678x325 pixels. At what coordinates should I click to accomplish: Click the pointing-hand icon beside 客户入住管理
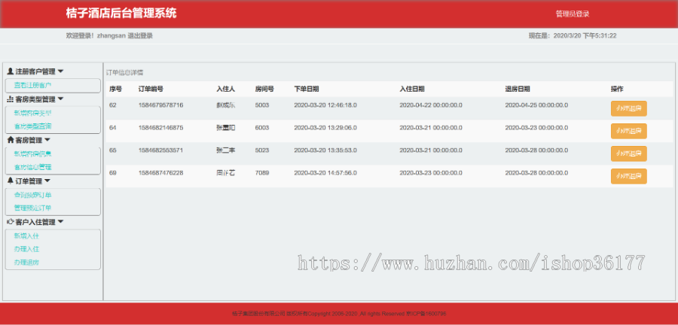pyautogui.click(x=11, y=222)
